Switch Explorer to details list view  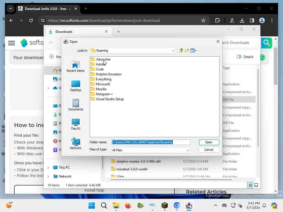[x=250, y=185]
